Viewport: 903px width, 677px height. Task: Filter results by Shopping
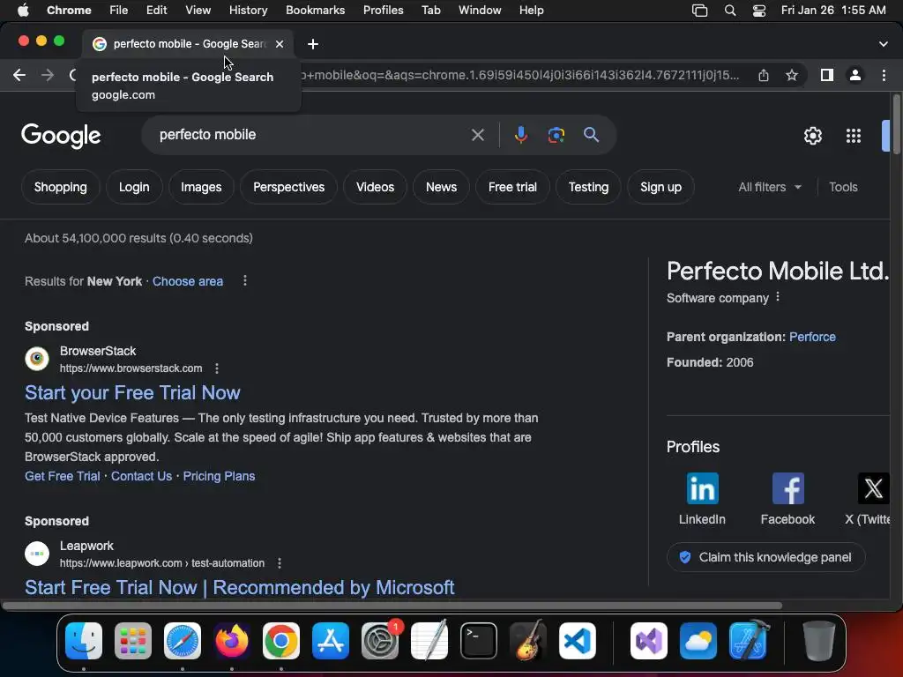[61, 187]
